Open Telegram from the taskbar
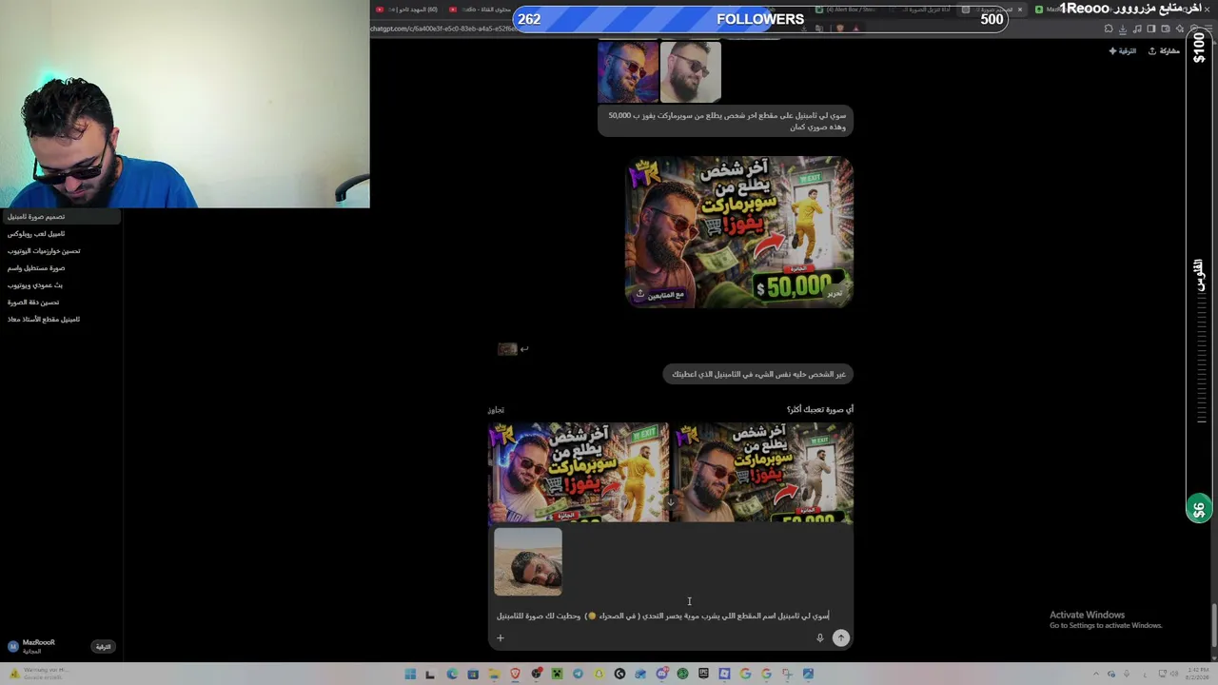Image resolution: width=1218 pixels, height=685 pixels. (578, 674)
